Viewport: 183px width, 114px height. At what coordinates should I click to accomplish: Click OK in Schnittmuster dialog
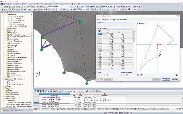coord(166,80)
